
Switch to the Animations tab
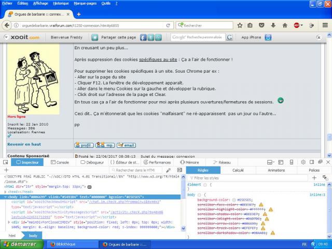tap(276, 170)
